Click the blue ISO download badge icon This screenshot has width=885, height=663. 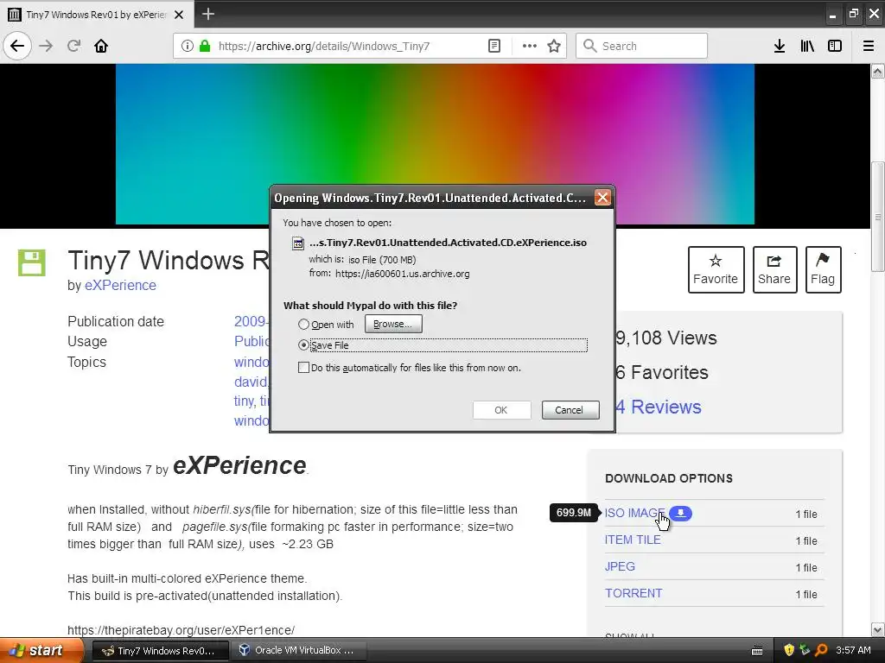tap(681, 513)
